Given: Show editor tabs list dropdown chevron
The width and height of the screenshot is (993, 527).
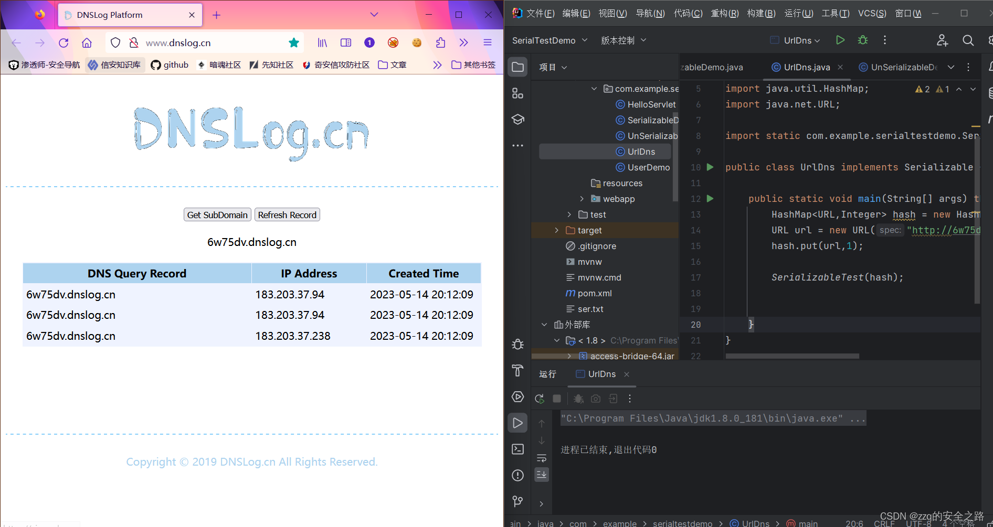Looking at the screenshot, I should click(x=951, y=67).
